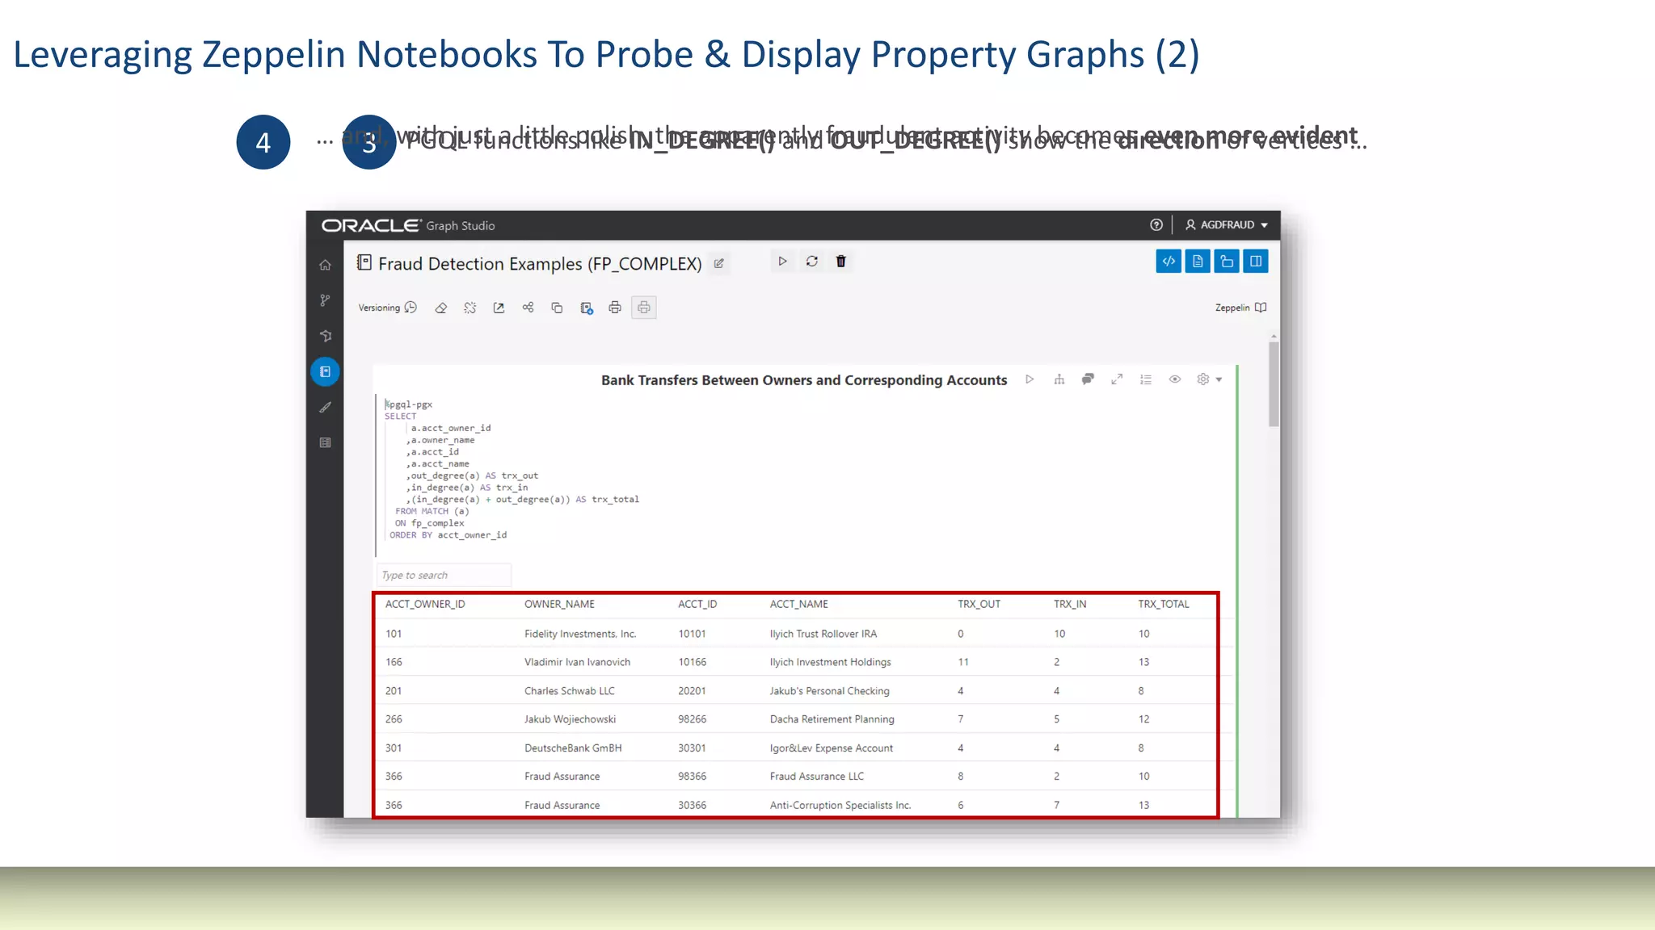
Task: Click the Bank Transfers paragraph title
Action: [x=804, y=380]
